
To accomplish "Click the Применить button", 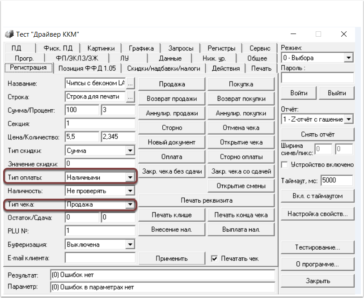I will click(172, 259).
